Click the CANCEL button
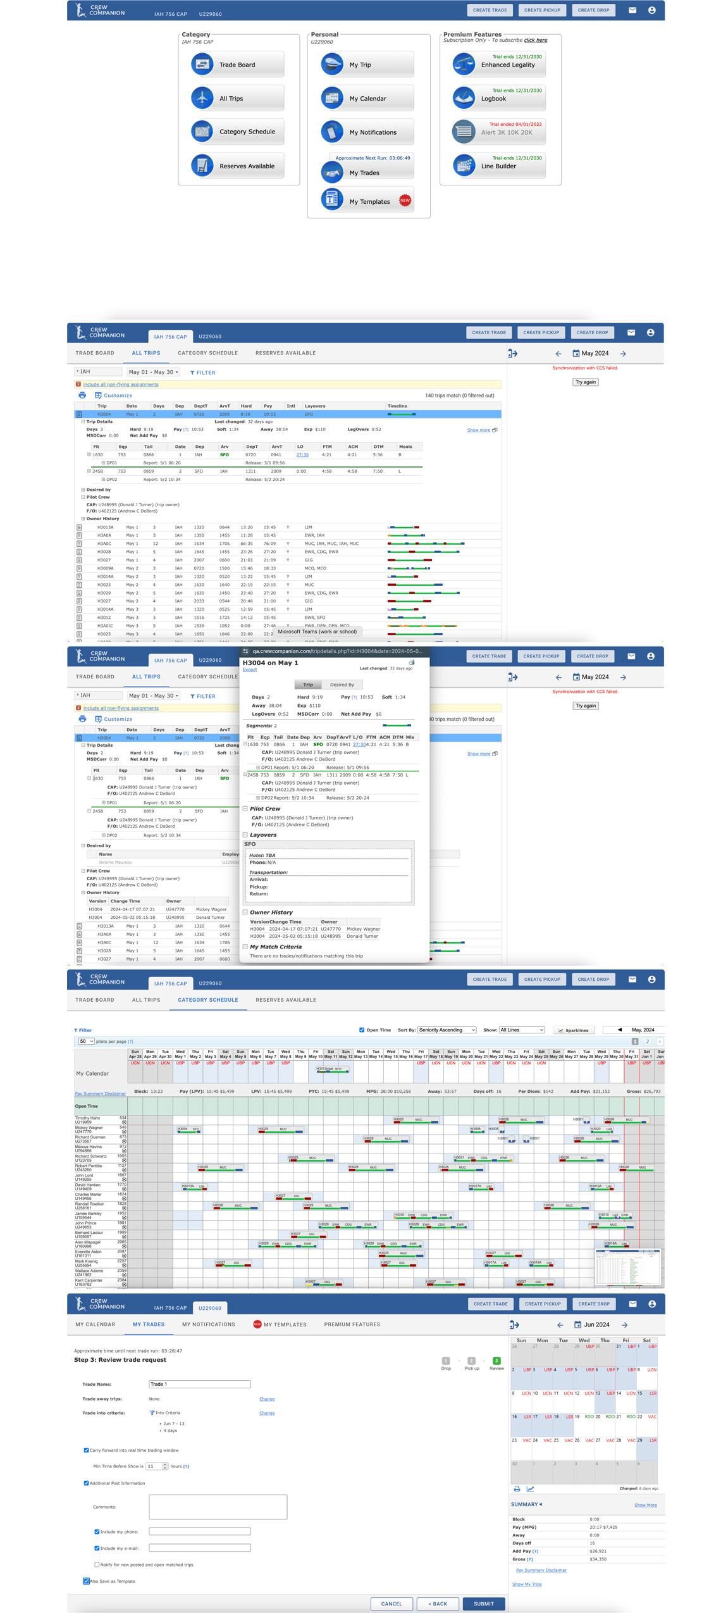This screenshot has width=721, height=1613. 391,1603
